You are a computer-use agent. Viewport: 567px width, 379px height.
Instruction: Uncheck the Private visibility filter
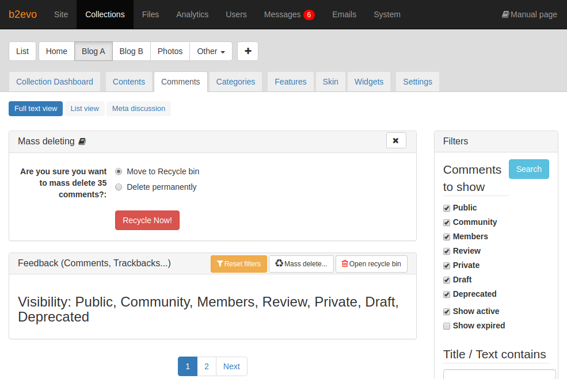(447, 266)
